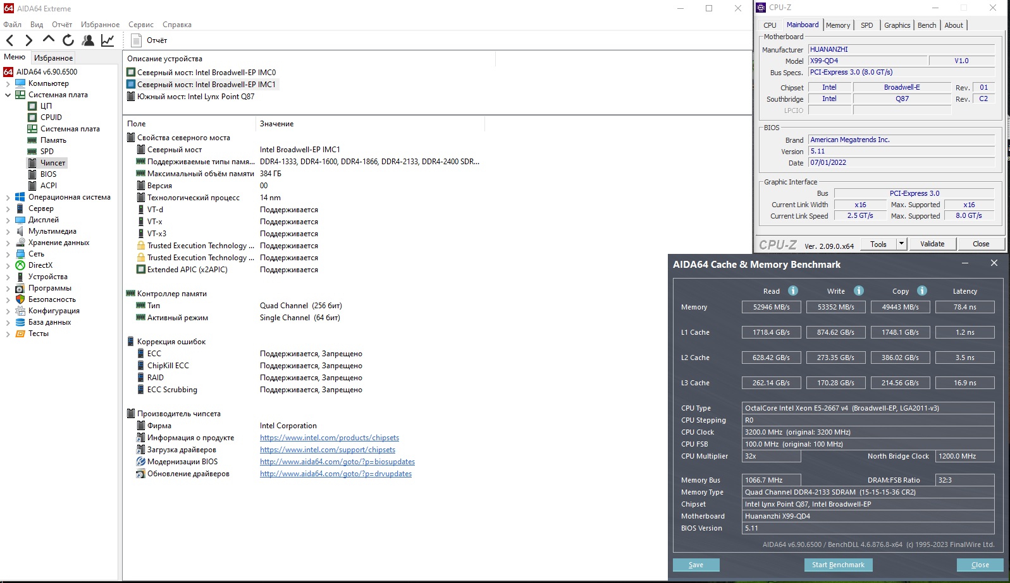
Task: Collapse the Системная плата tree node
Action: [8, 95]
